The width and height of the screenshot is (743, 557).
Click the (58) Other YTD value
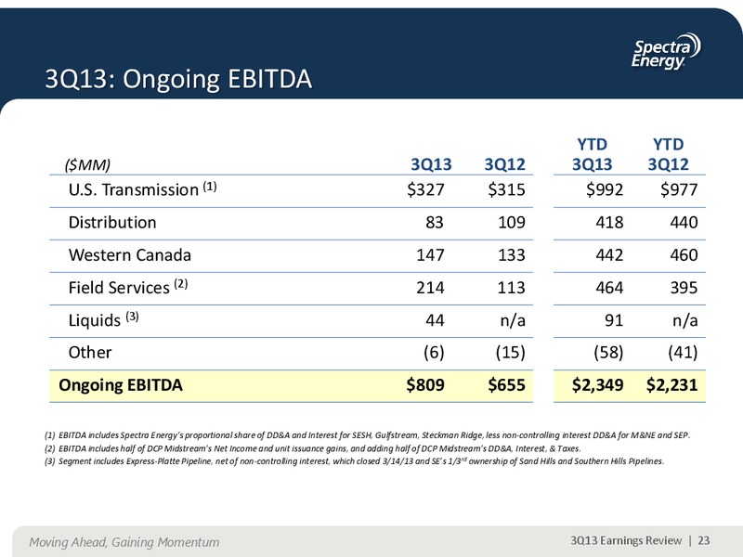click(x=608, y=353)
